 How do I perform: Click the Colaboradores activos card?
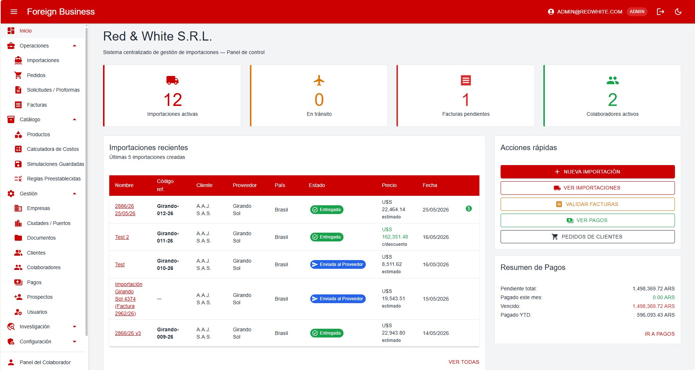pos(612,96)
